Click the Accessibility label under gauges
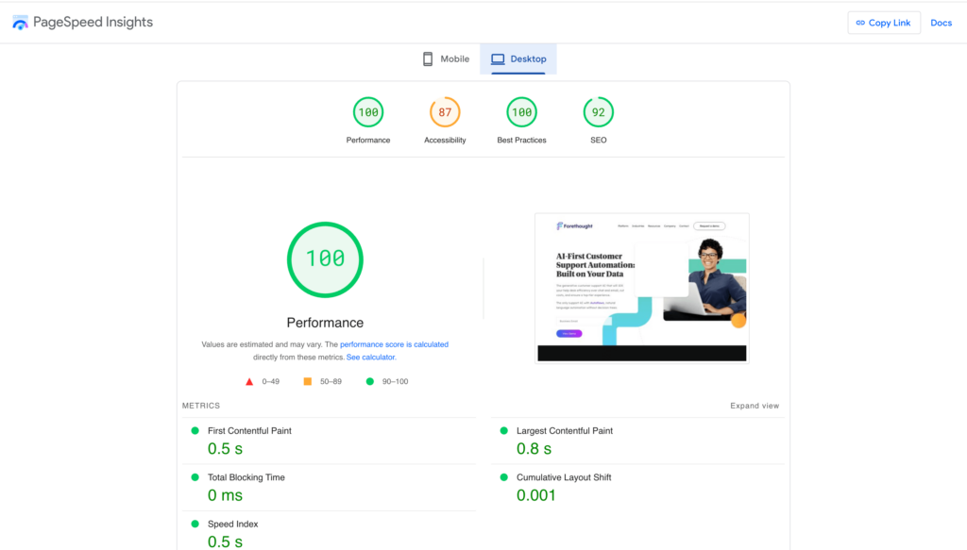This screenshot has height=550, width=967. point(445,141)
